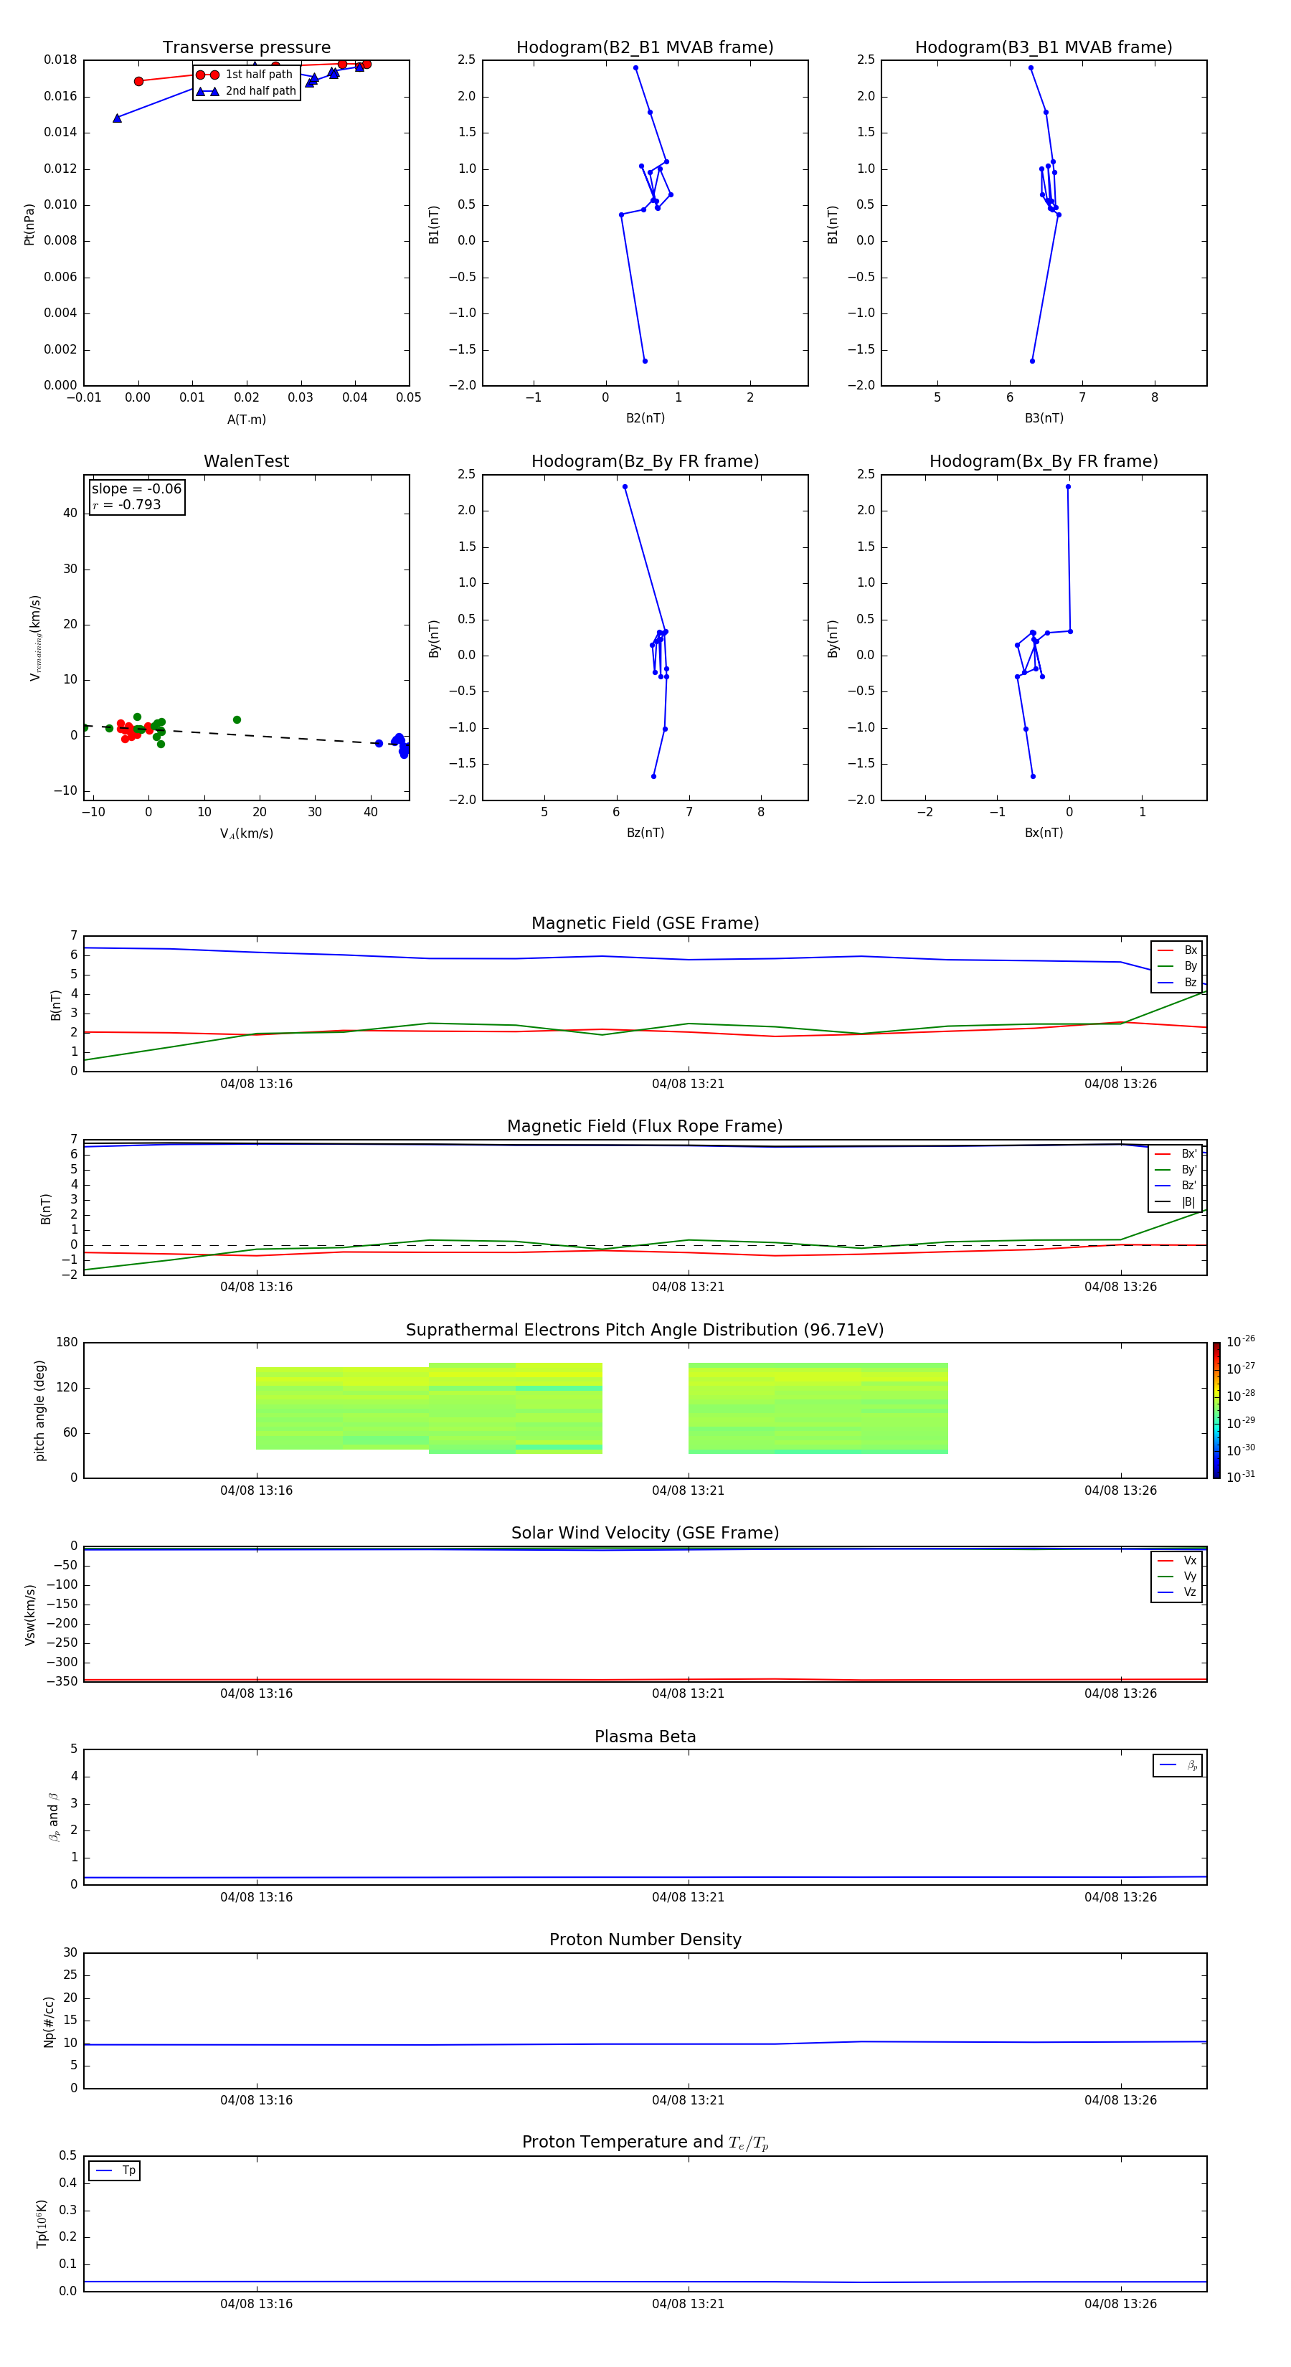Image resolution: width=1291 pixels, height=2367 pixels.
Task: Click the 'Np(#/cc)' axis label
Action: tap(49, 2021)
